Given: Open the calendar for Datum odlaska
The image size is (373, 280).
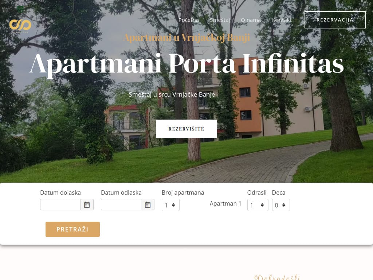Looking at the screenshot, I should 148,205.
